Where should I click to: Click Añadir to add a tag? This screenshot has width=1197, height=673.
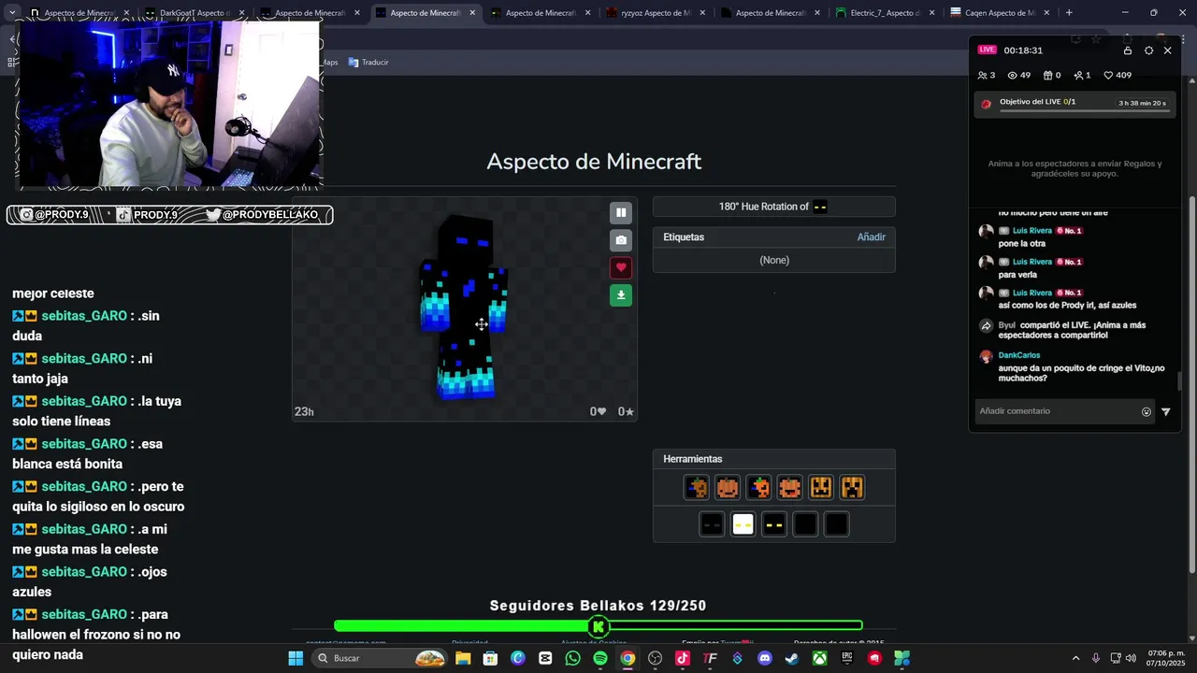(872, 237)
